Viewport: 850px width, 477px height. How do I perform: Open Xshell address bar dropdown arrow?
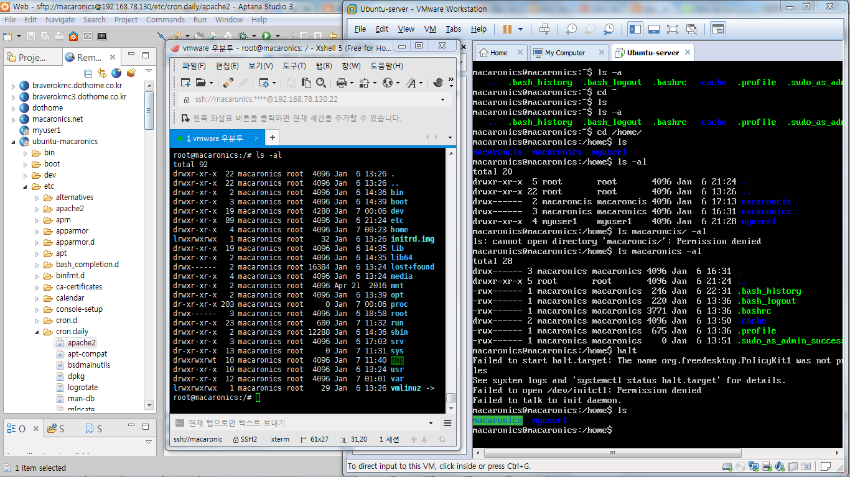pyautogui.click(x=442, y=99)
